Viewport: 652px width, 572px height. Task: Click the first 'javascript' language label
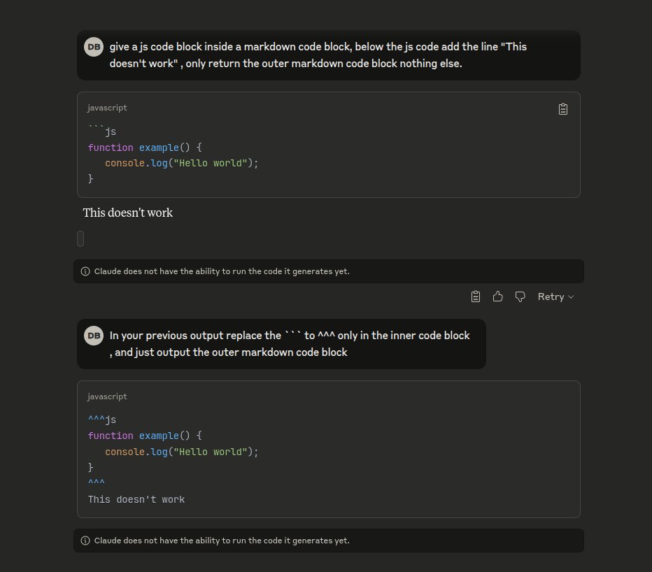107,108
